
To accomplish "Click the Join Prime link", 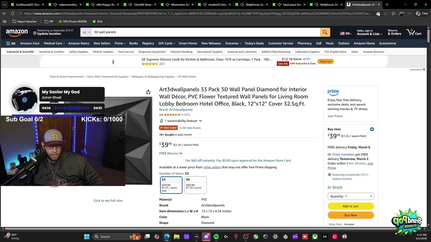I will pyautogui.click(x=335, y=116).
